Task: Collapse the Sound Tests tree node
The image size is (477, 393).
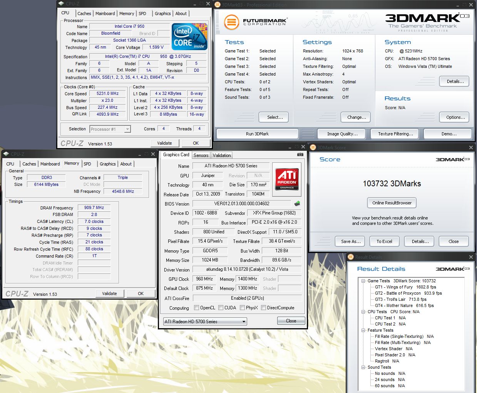Action: (363, 367)
